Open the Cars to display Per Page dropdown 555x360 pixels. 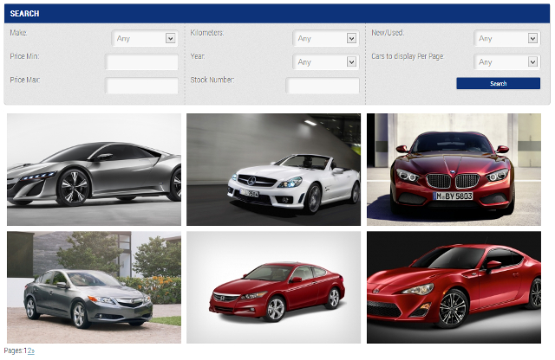click(x=507, y=61)
